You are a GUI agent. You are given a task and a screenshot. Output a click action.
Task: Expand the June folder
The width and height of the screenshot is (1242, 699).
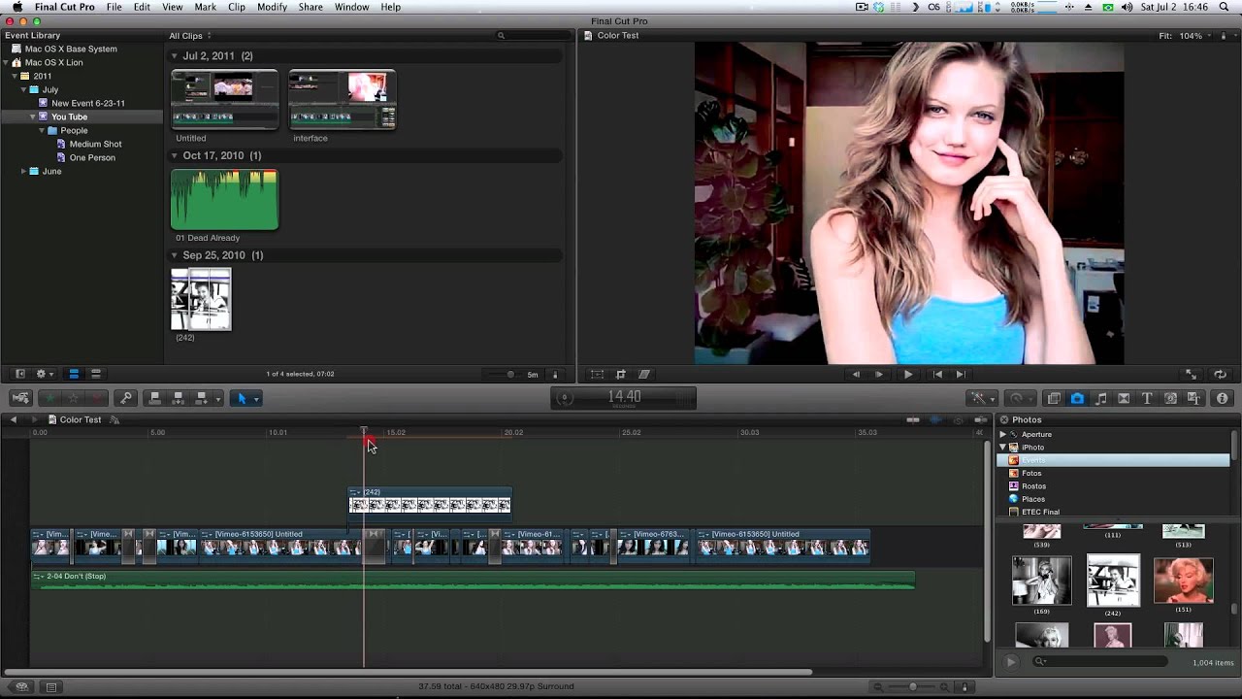23,171
